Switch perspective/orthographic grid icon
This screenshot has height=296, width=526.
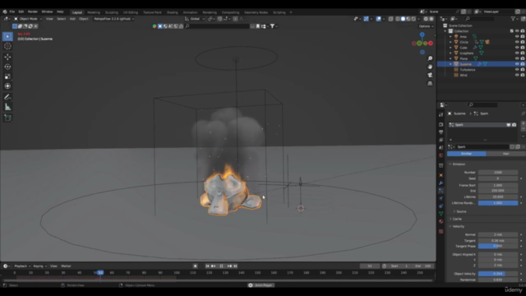tap(430, 83)
